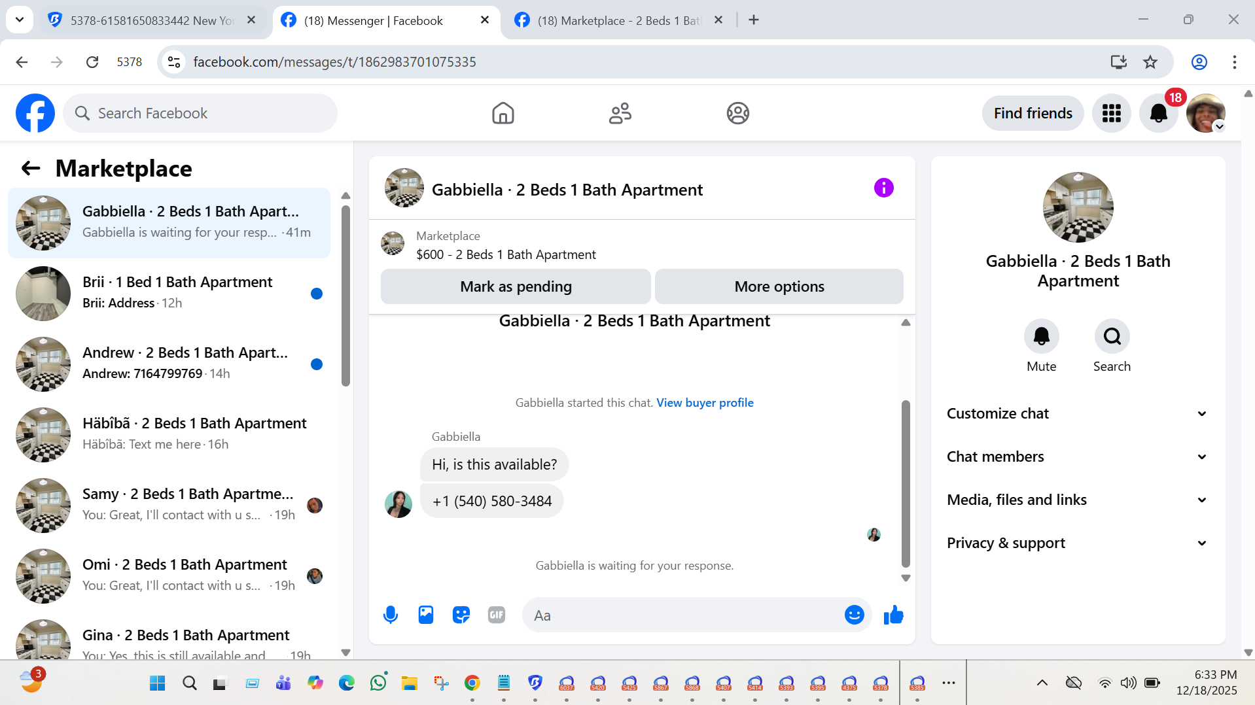Send a voice clip with microphone icon
The image size is (1255, 705).
click(391, 615)
